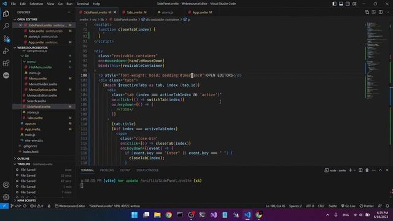
Task: Click the Split Editor Right icon
Action: (381, 12)
